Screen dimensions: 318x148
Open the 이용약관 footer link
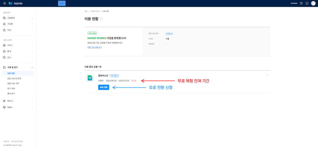click(x=6, y=141)
